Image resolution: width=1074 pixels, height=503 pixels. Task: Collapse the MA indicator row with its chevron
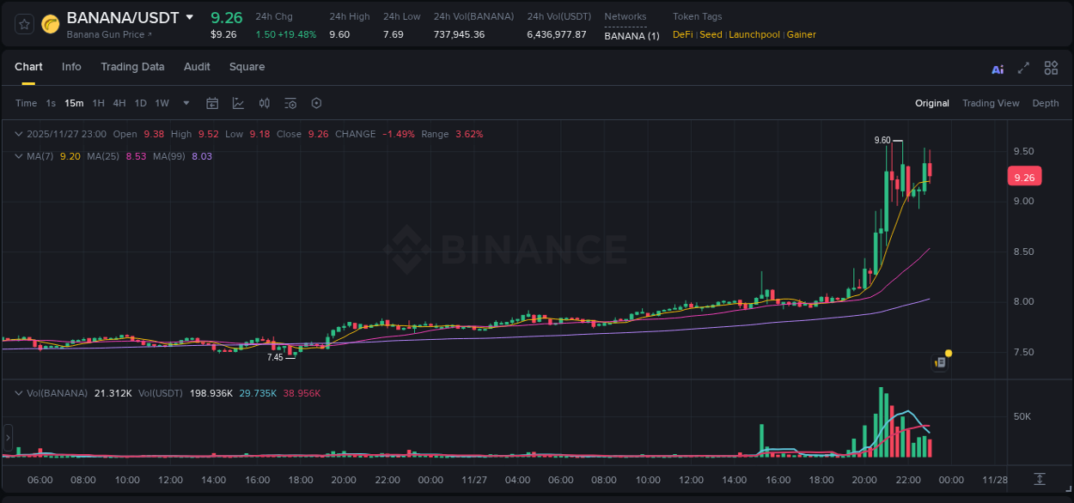point(17,156)
